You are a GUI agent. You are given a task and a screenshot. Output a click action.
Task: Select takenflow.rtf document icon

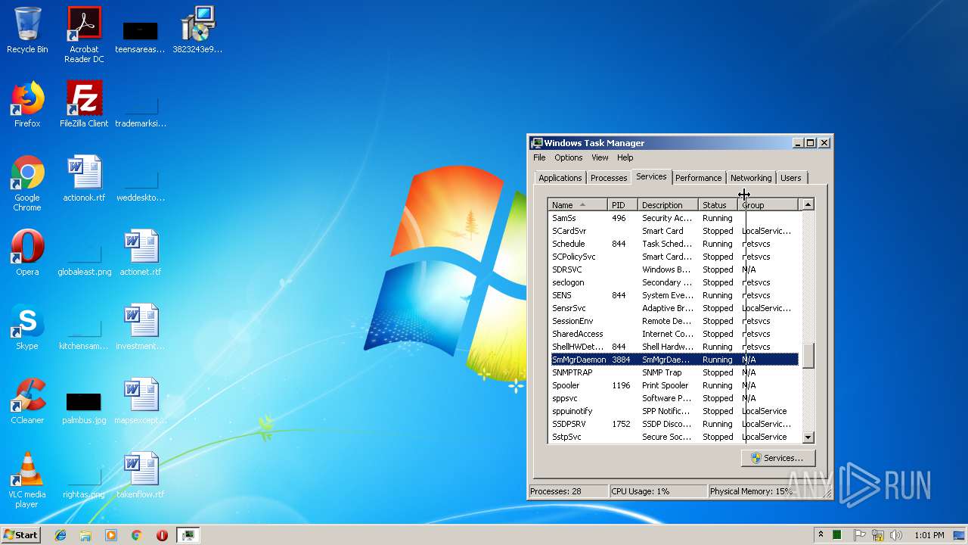pyautogui.click(x=141, y=475)
